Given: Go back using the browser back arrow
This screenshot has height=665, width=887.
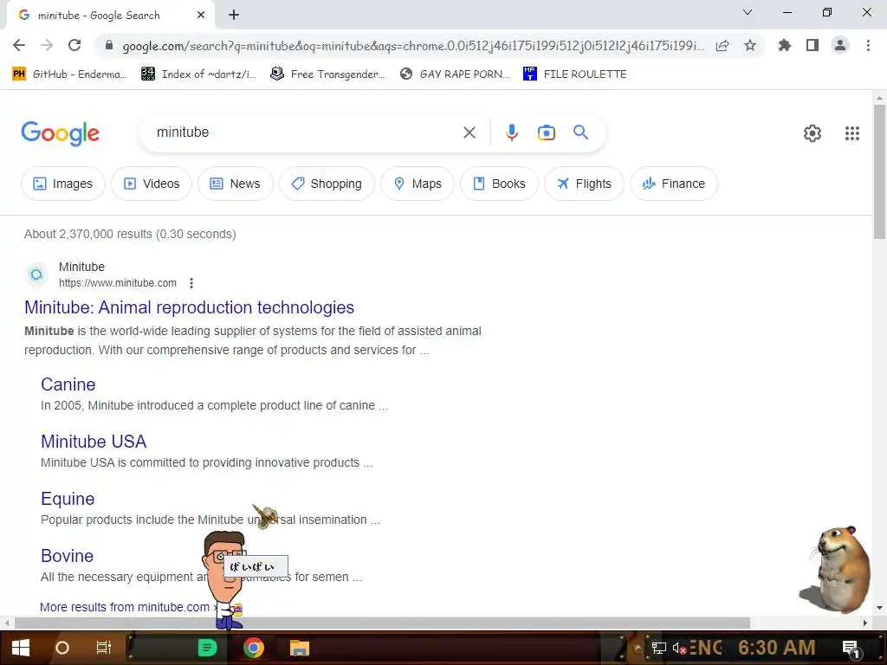Looking at the screenshot, I should (19, 45).
